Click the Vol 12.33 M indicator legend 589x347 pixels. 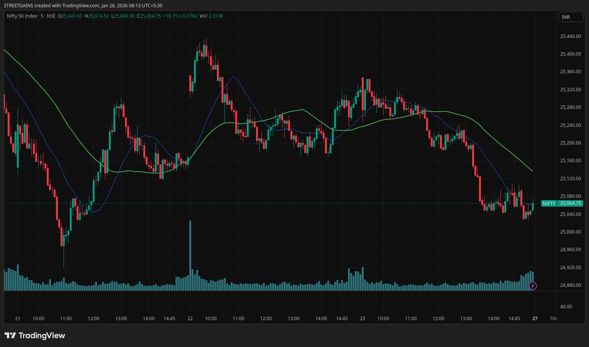coord(211,16)
